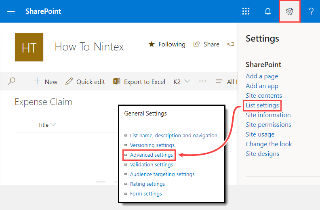This screenshot has width=320, height=210.
Task: Click the Excel export icon
Action: (x=116, y=81)
